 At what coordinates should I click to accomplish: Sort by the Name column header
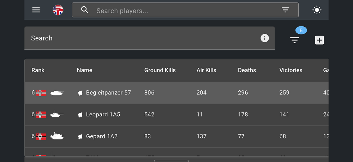tap(84, 70)
